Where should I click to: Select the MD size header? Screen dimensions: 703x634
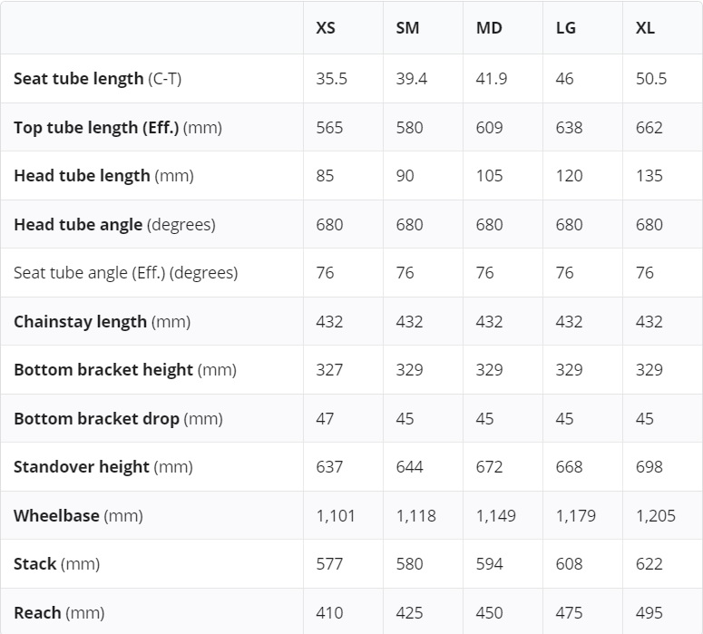(489, 28)
